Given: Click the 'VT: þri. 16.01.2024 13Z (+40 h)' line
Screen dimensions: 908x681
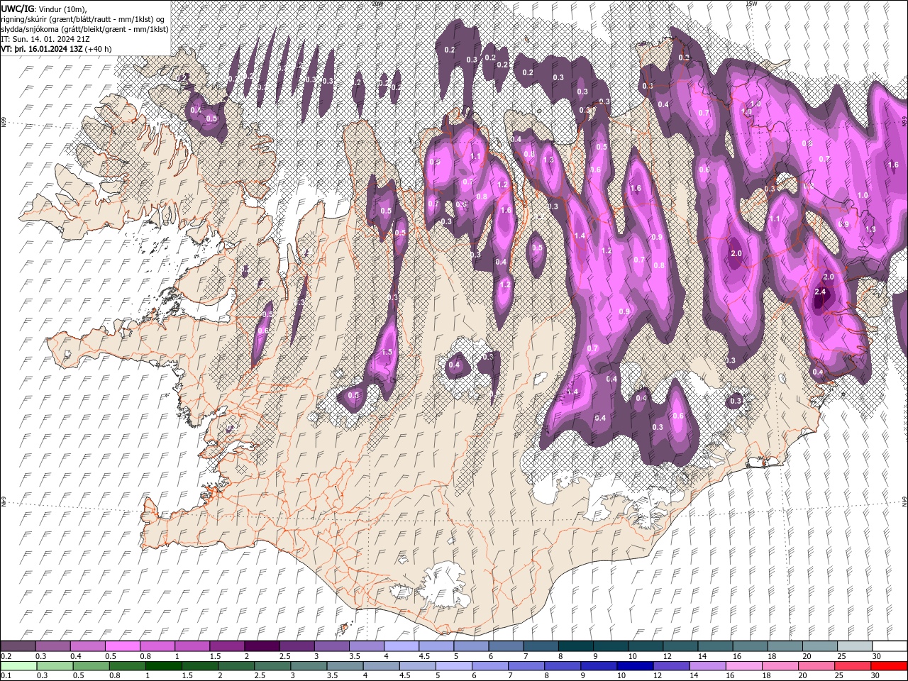Looking at the screenshot, I should pyautogui.click(x=56, y=49).
